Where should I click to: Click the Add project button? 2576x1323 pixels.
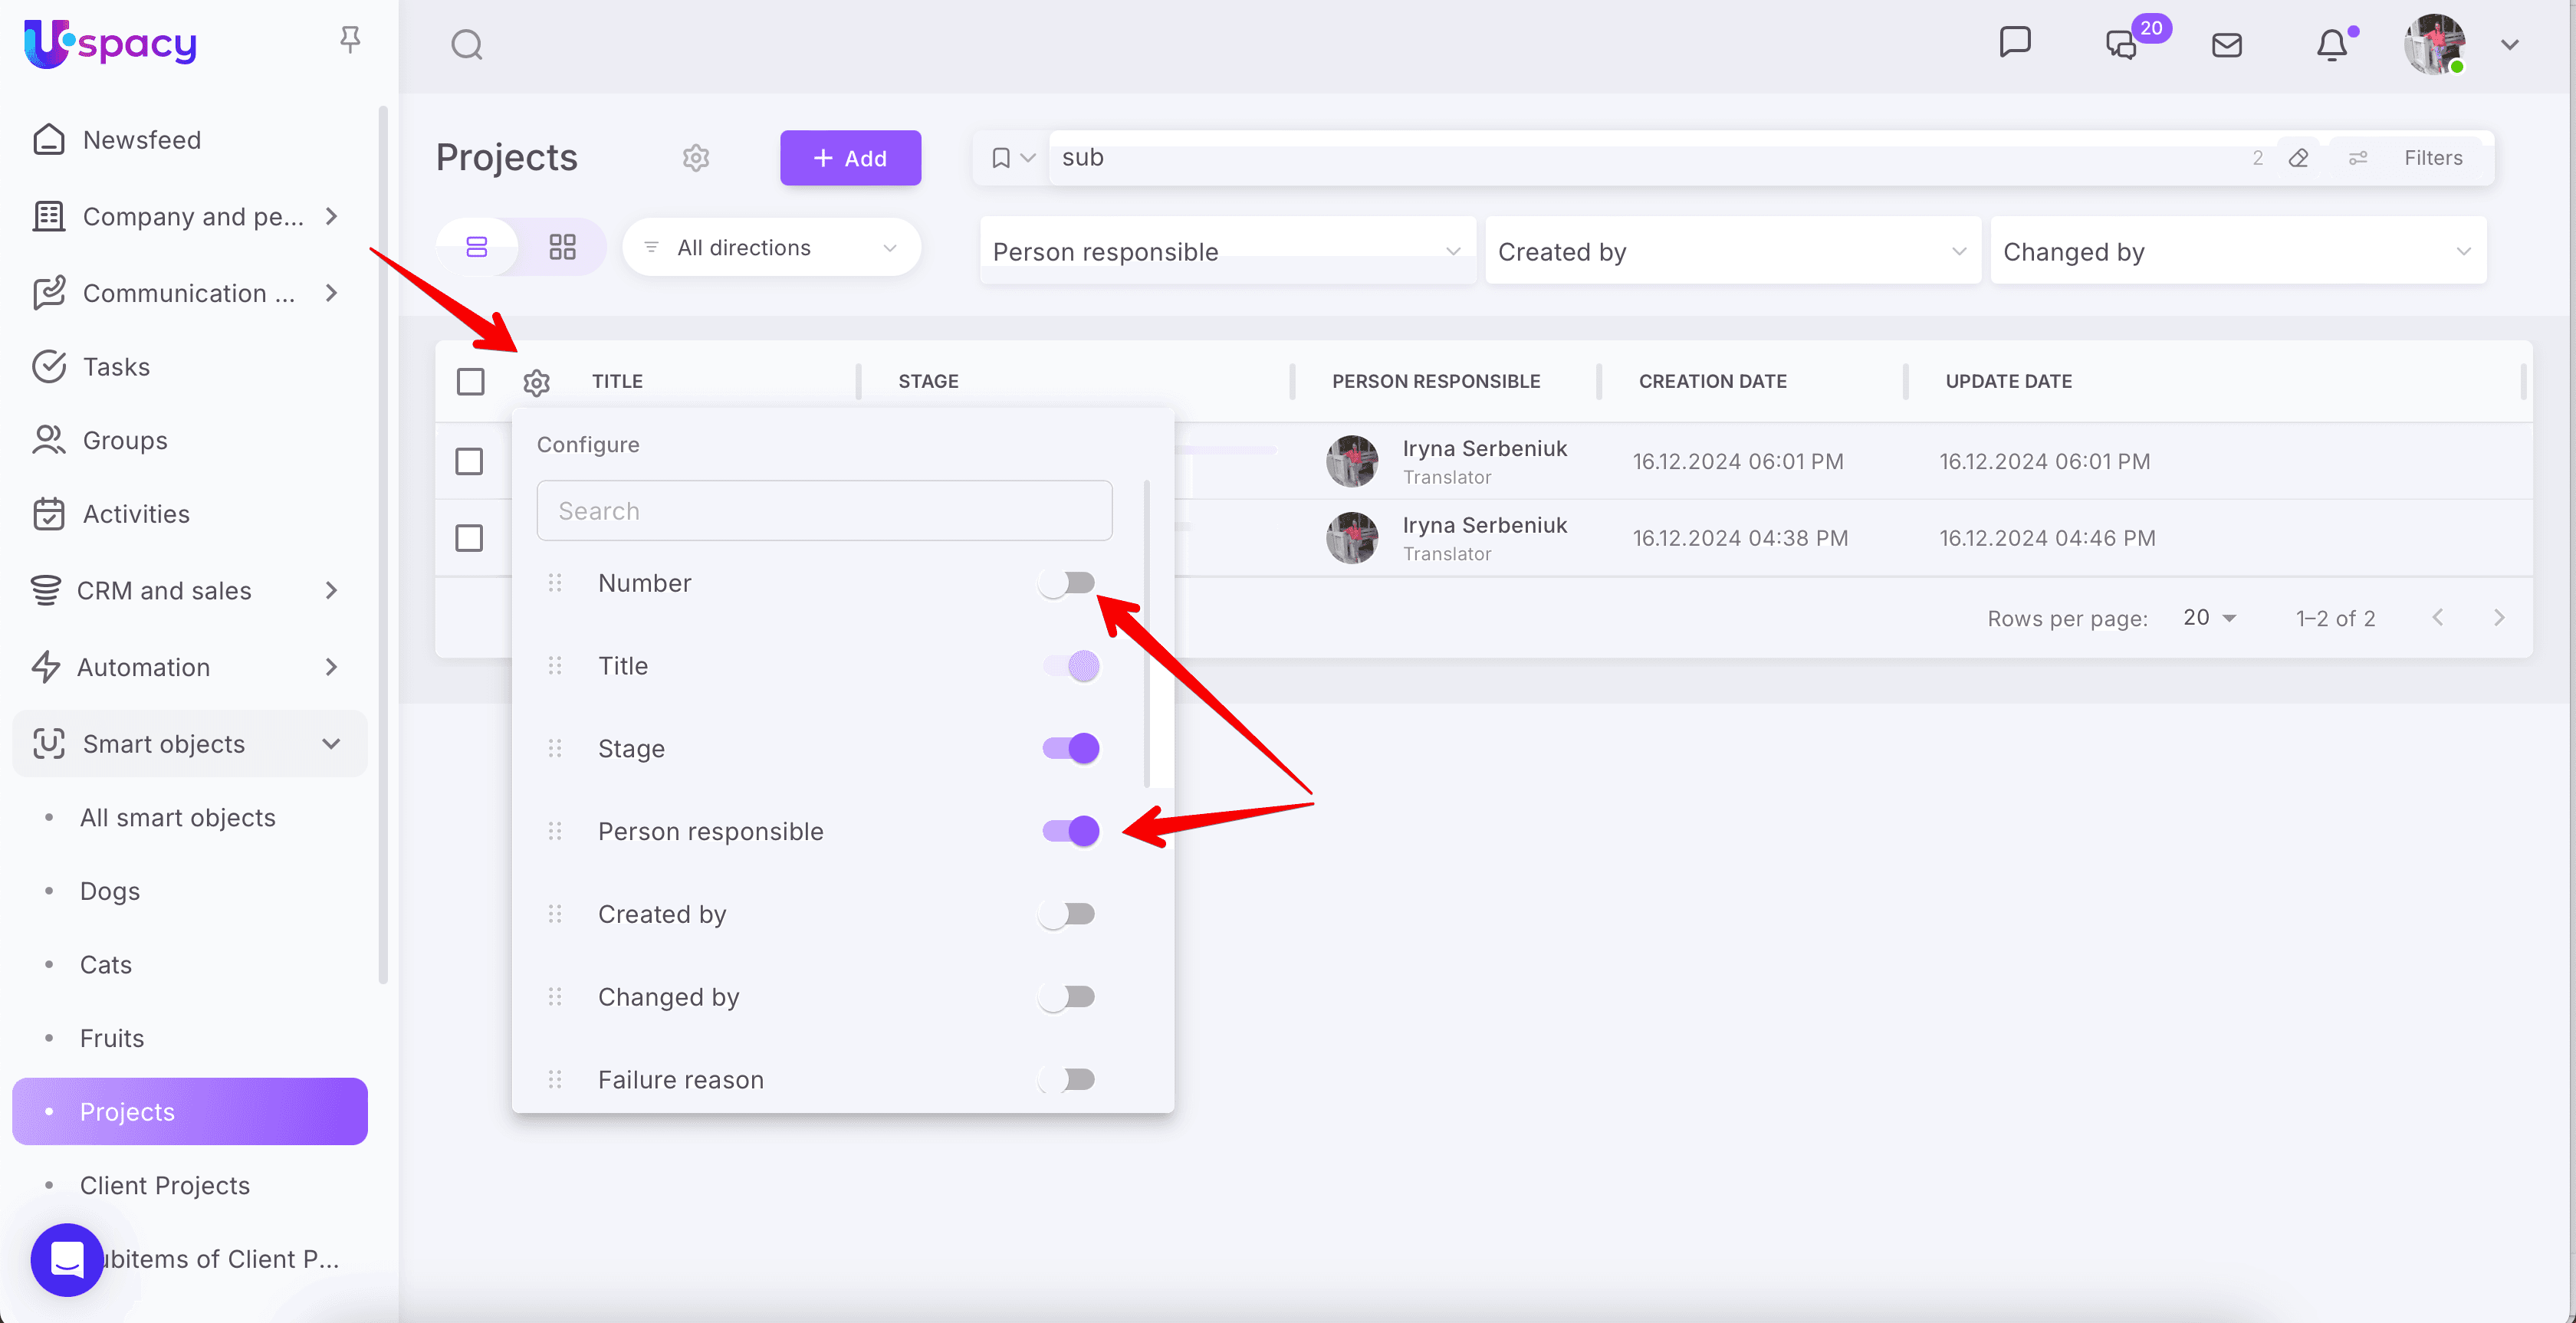(x=850, y=158)
